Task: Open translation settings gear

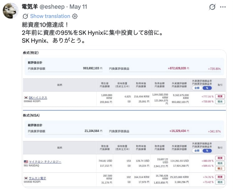Action: [75, 16]
